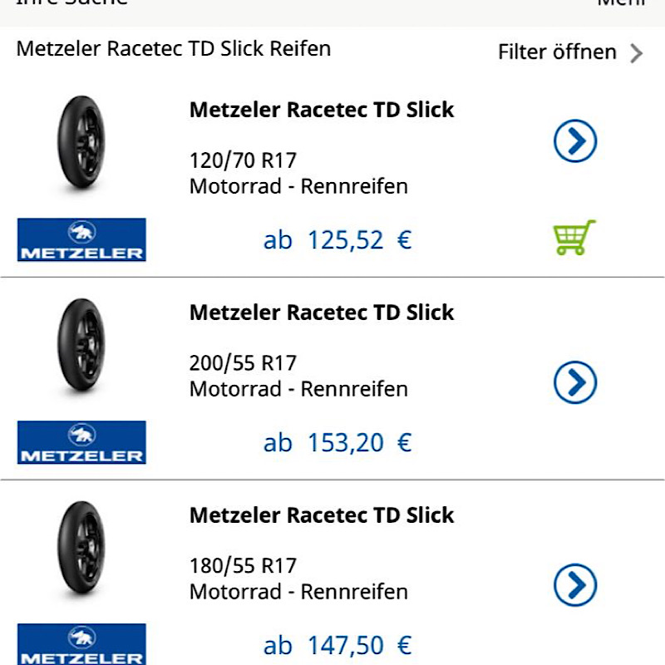Click the price ab 153,20 €
Image resolution: width=665 pixels, height=665 pixels.
click(x=337, y=443)
